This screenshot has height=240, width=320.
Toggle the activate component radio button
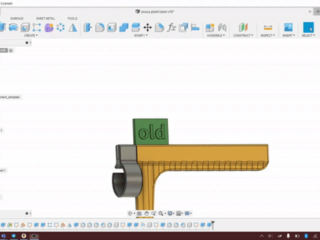[11, 50]
